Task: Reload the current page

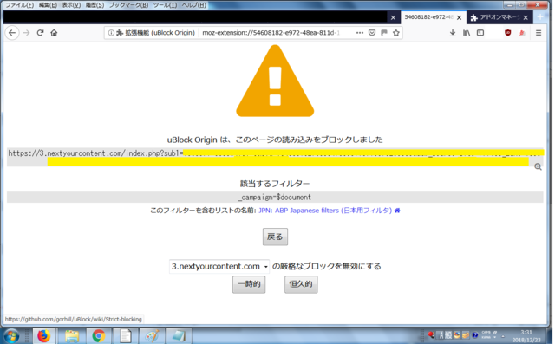Action: click(x=40, y=33)
